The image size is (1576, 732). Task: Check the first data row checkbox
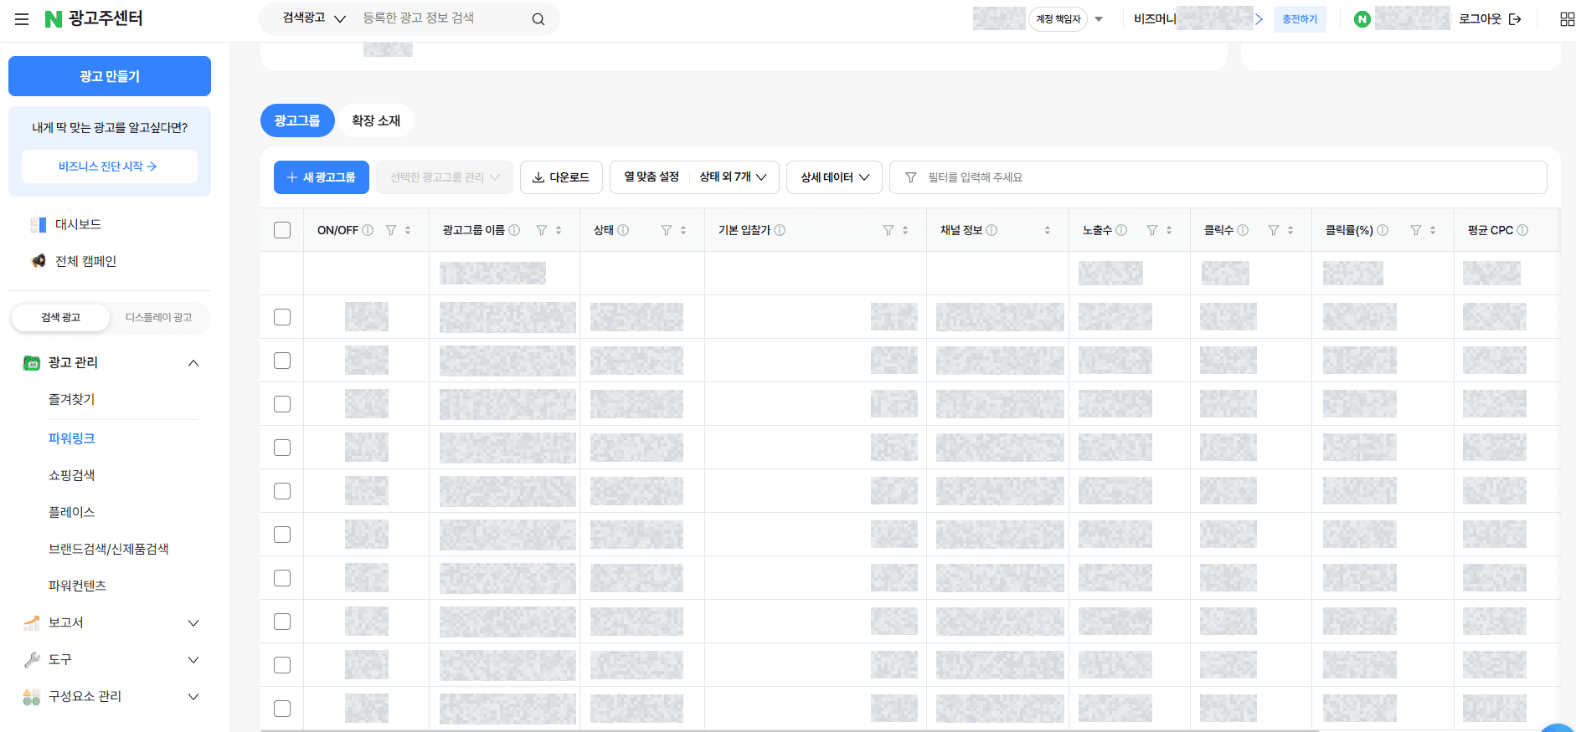point(282,317)
